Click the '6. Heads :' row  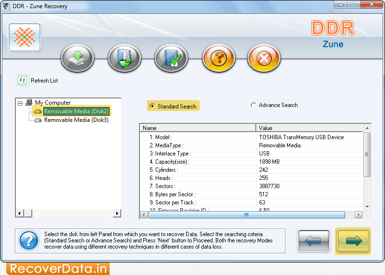[x=251, y=178]
